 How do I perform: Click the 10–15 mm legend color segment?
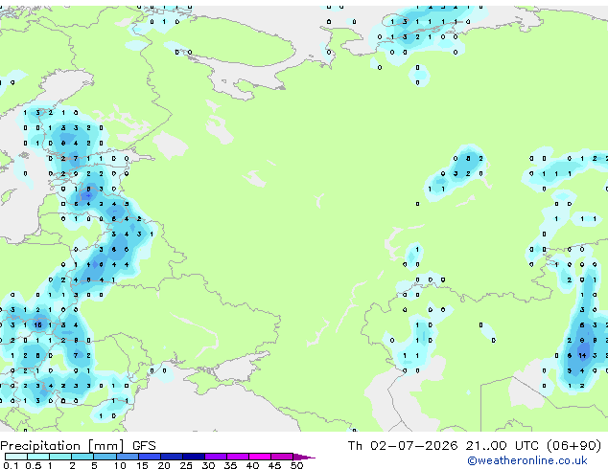pos(127,457)
